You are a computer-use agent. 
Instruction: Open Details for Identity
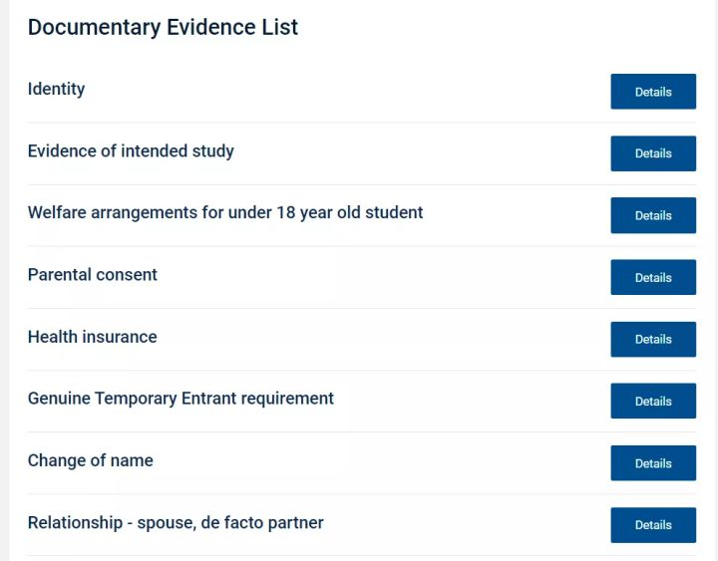[653, 92]
